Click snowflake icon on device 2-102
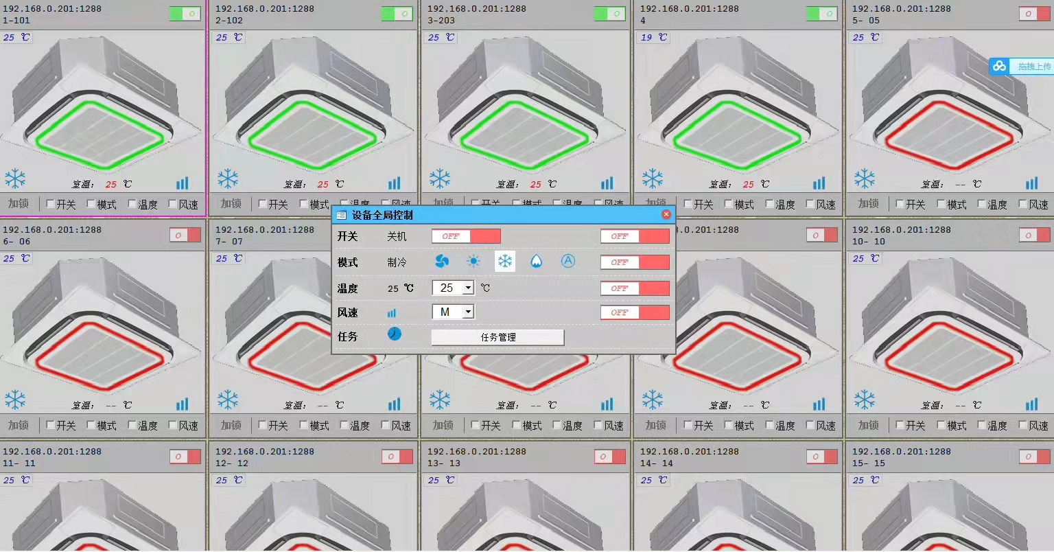This screenshot has width=1054, height=552. click(x=228, y=179)
